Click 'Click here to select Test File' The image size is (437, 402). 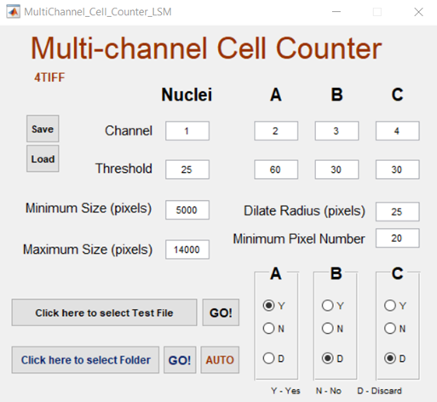click(104, 313)
